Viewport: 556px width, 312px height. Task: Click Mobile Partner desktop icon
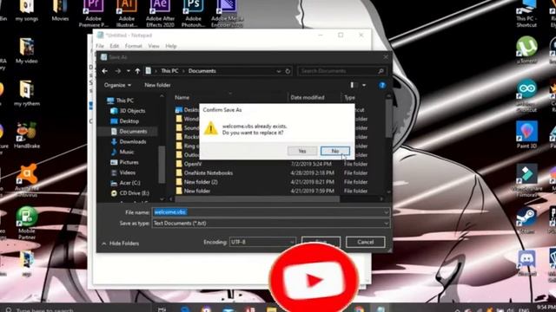pos(27,223)
